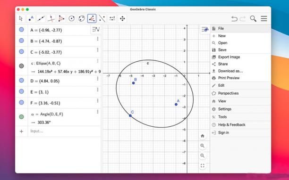Open the search magnifier in toolbar
Image resolution: width=289 pixels, height=180 pixels.
253,18
